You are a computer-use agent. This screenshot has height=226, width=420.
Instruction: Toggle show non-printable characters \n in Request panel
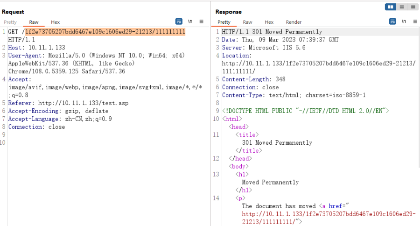pos(190,21)
